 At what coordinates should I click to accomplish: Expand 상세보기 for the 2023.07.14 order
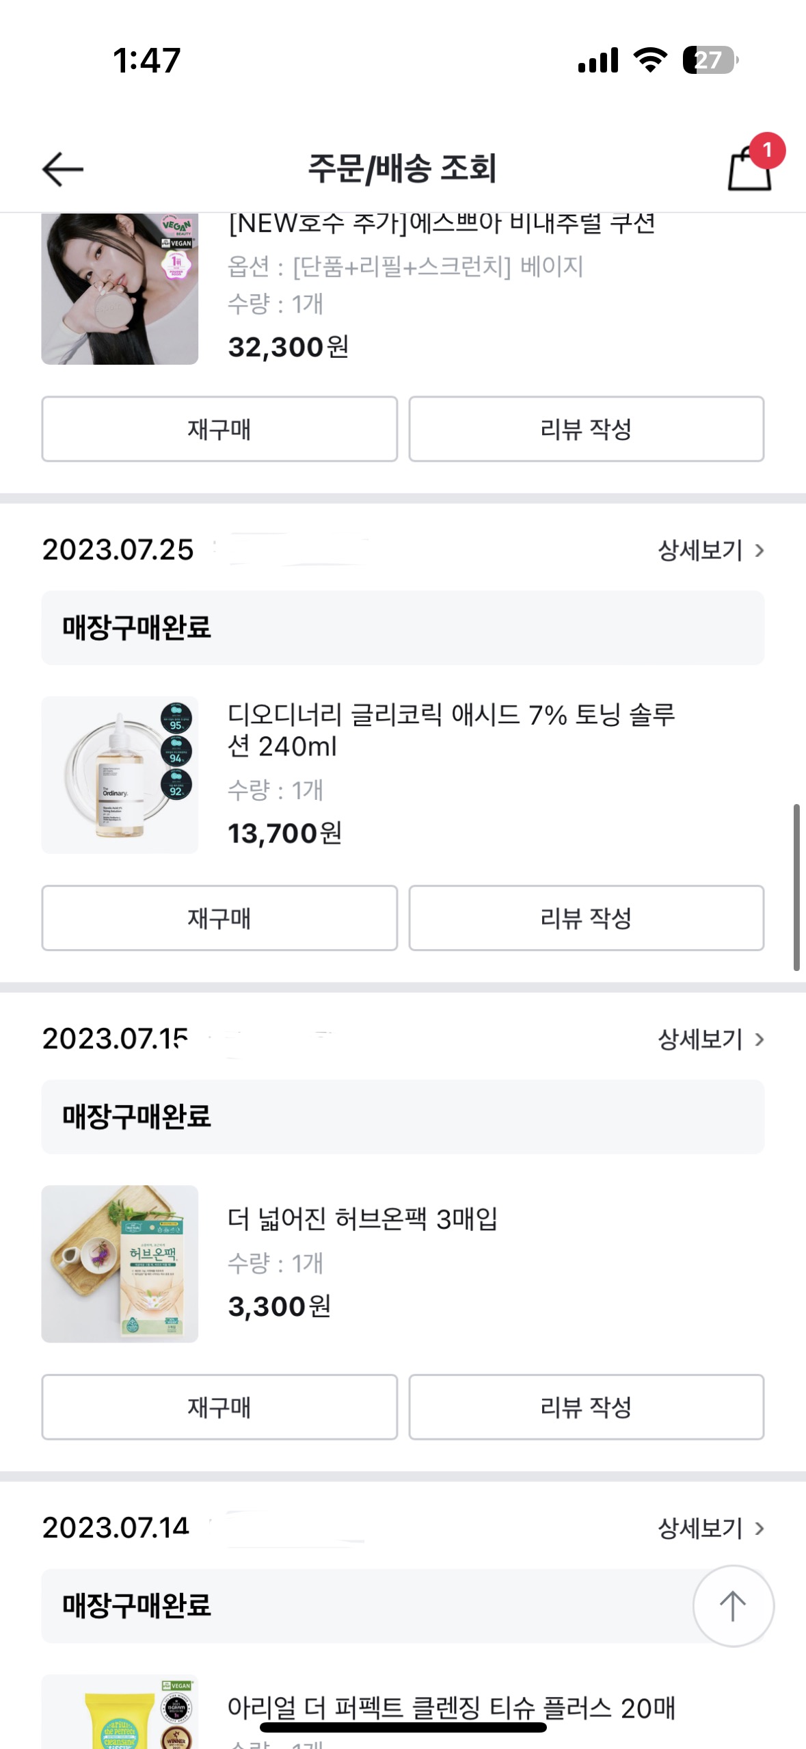click(710, 1528)
